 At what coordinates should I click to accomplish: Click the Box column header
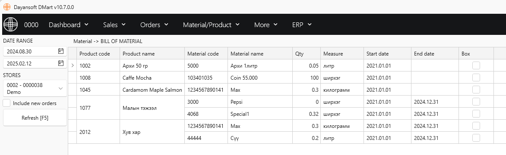pyautogui.click(x=476, y=54)
